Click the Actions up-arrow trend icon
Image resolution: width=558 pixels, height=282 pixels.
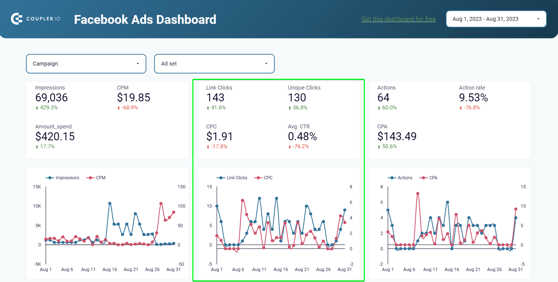coord(379,108)
